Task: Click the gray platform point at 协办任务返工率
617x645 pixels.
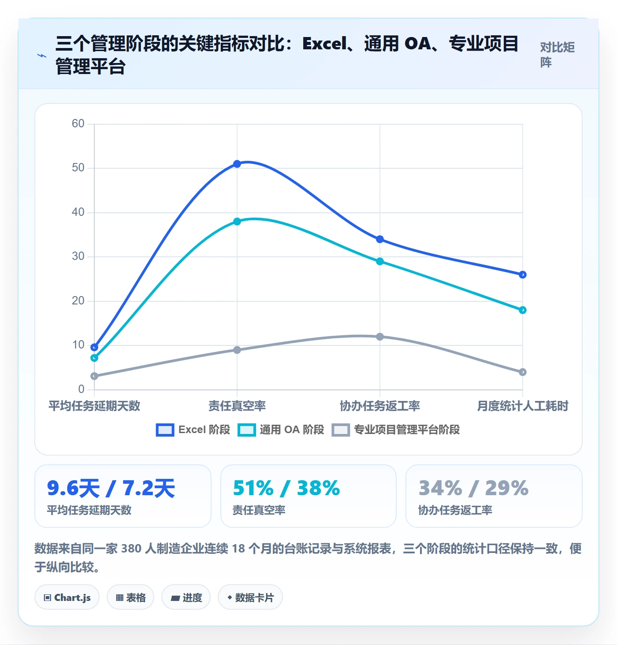Action: [380, 337]
